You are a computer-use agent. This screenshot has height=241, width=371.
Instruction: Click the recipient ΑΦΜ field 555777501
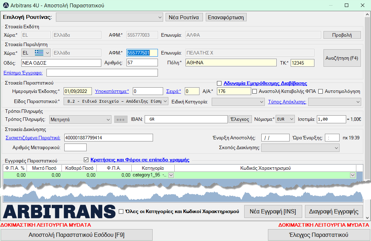pos(142,53)
